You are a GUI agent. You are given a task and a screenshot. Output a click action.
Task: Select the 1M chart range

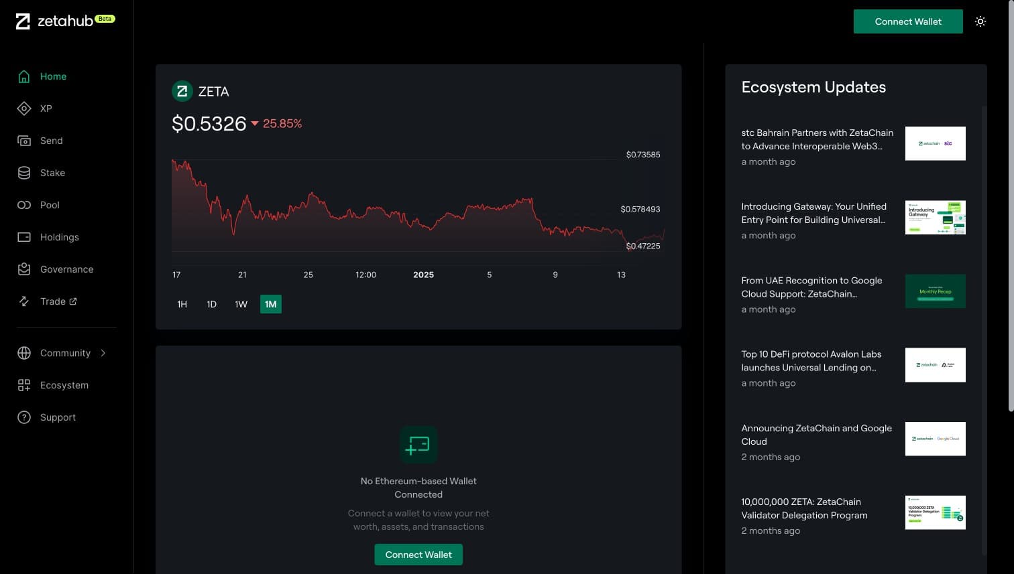click(271, 304)
